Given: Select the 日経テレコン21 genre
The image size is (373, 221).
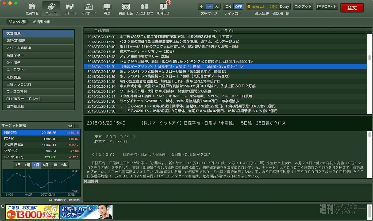Looking at the screenshot, I should point(38,84).
